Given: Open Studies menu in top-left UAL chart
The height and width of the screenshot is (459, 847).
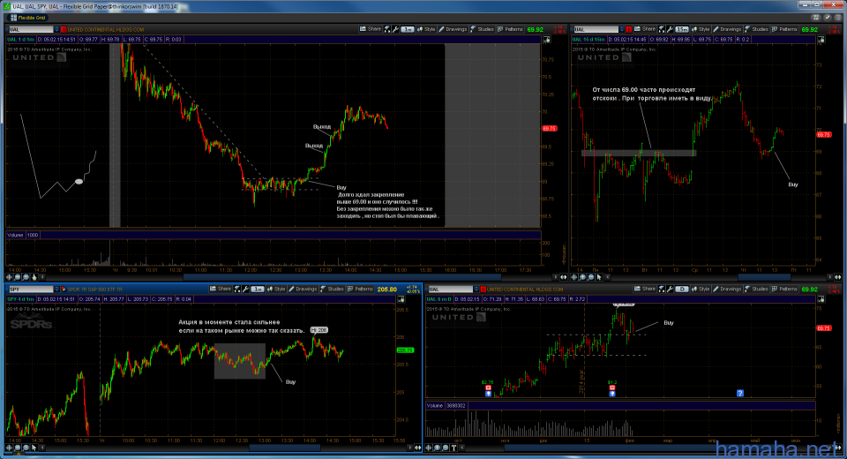Looking at the screenshot, I should [482, 29].
